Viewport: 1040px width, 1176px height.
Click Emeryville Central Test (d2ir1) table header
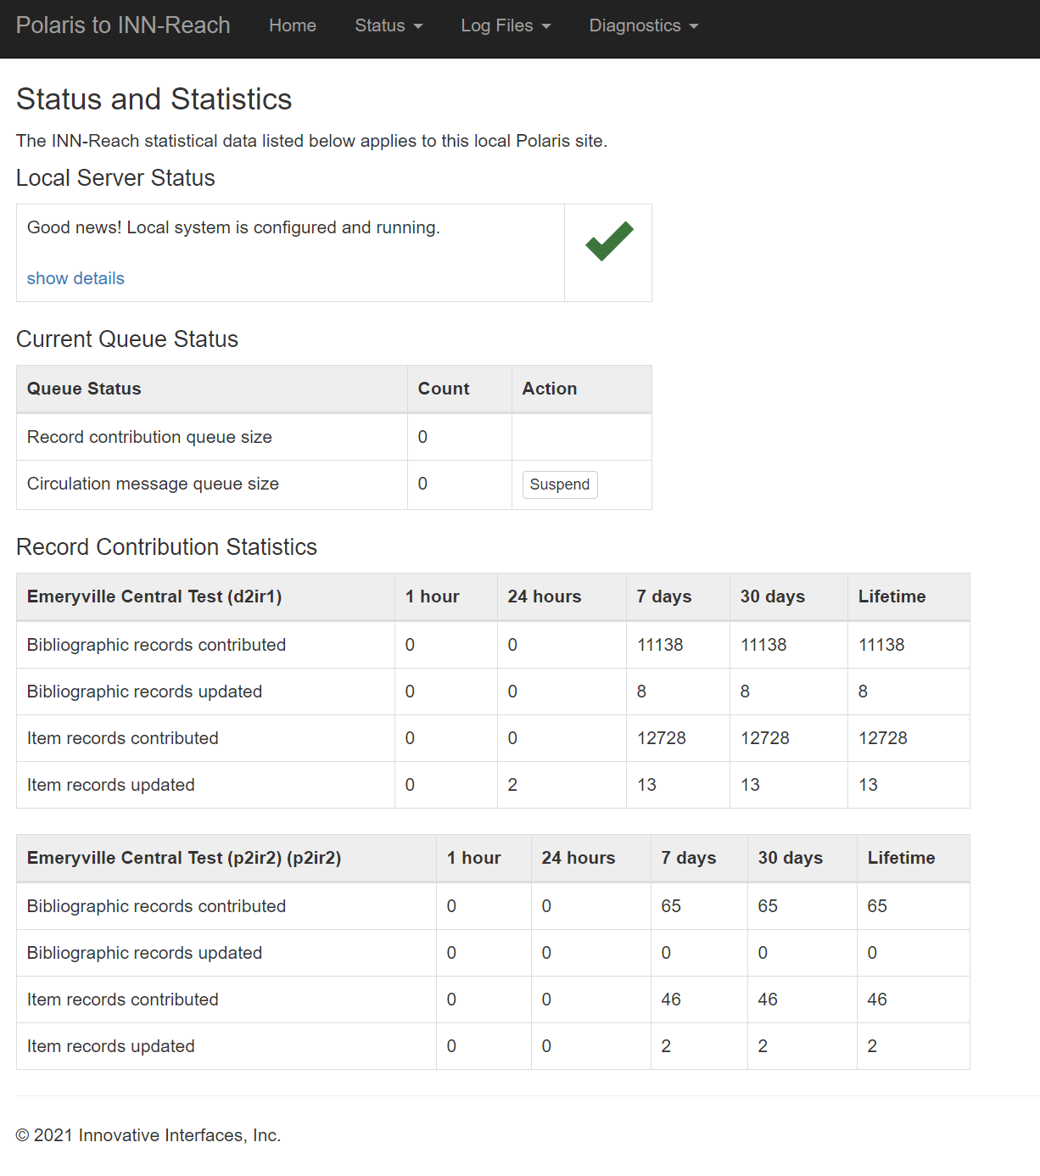click(154, 596)
